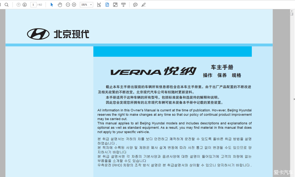The image size is (295, 177).
Task: Click the '操作 保养 规格' subtitle text
Action: click(222, 75)
